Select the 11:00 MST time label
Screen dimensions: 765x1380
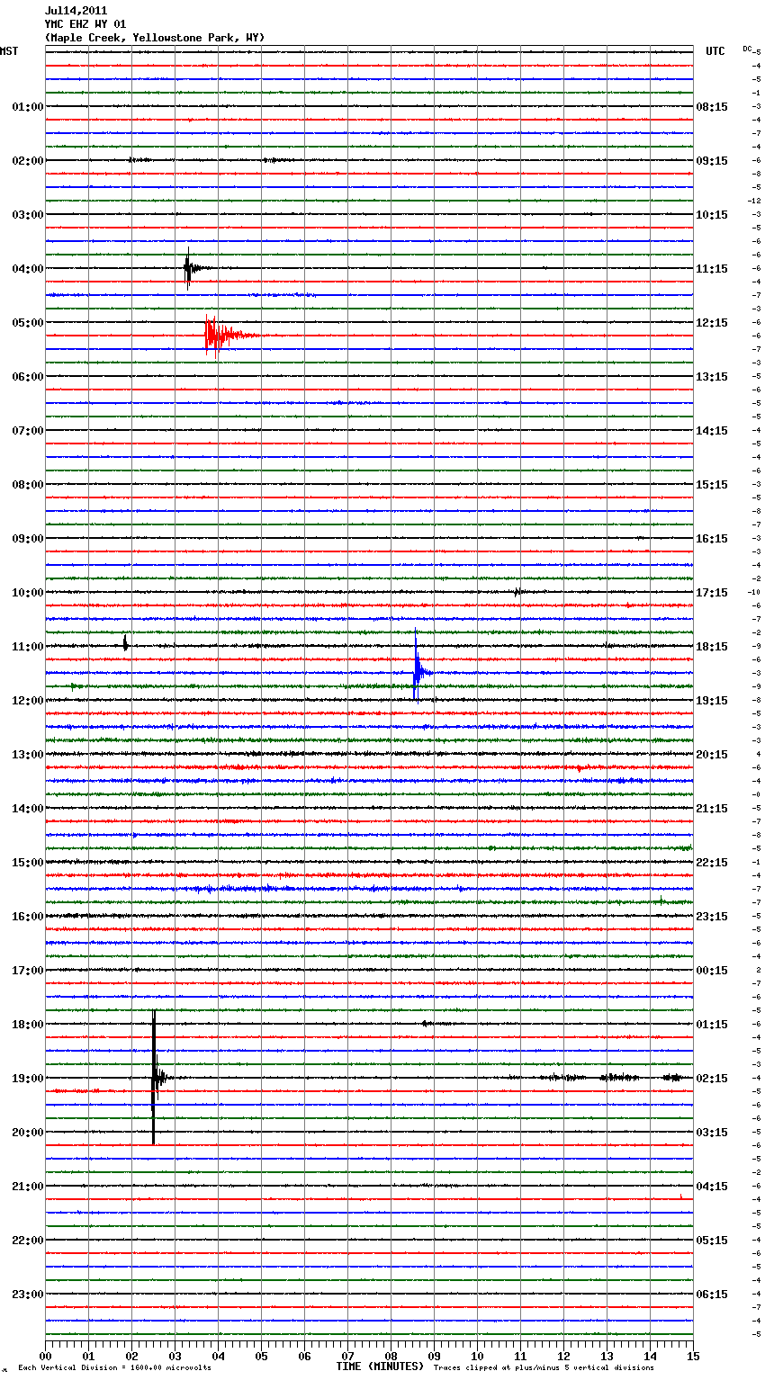tap(28, 647)
